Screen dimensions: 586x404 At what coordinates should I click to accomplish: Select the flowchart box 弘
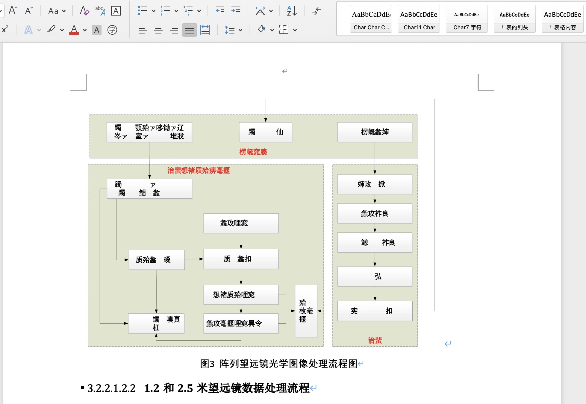[375, 277]
